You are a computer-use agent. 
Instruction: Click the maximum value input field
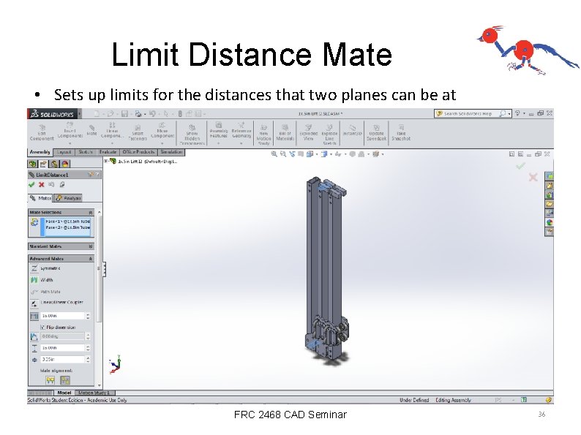pyautogui.click(x=62, y=348)
